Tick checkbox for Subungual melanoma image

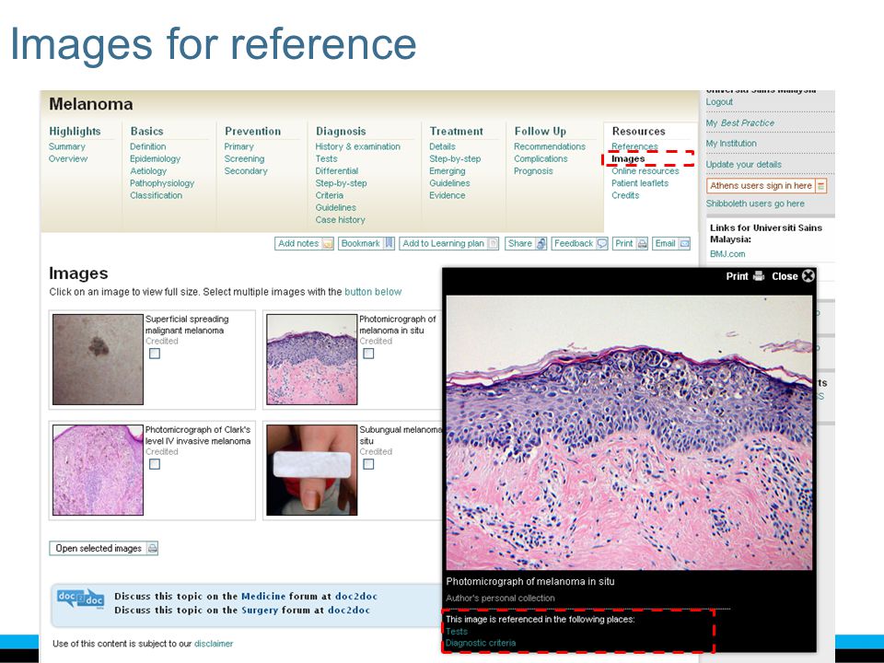[368, 464]
